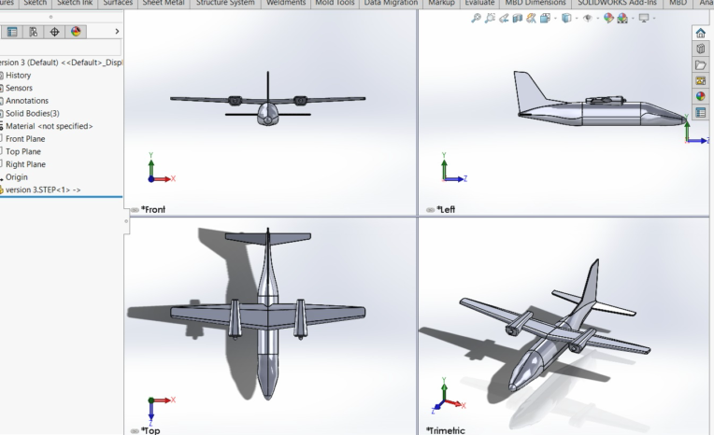Switch to the DisplayManager tab

[x=76, y=32]
